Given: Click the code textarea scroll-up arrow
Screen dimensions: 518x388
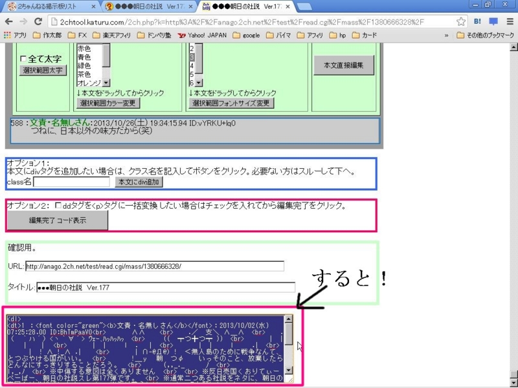Looking at the screenshot, I should [288, 319].
